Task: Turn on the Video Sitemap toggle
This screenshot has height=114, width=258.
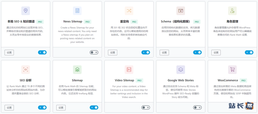Action: 145,107
